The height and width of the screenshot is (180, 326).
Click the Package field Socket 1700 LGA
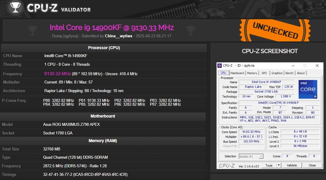coord(266,91)
